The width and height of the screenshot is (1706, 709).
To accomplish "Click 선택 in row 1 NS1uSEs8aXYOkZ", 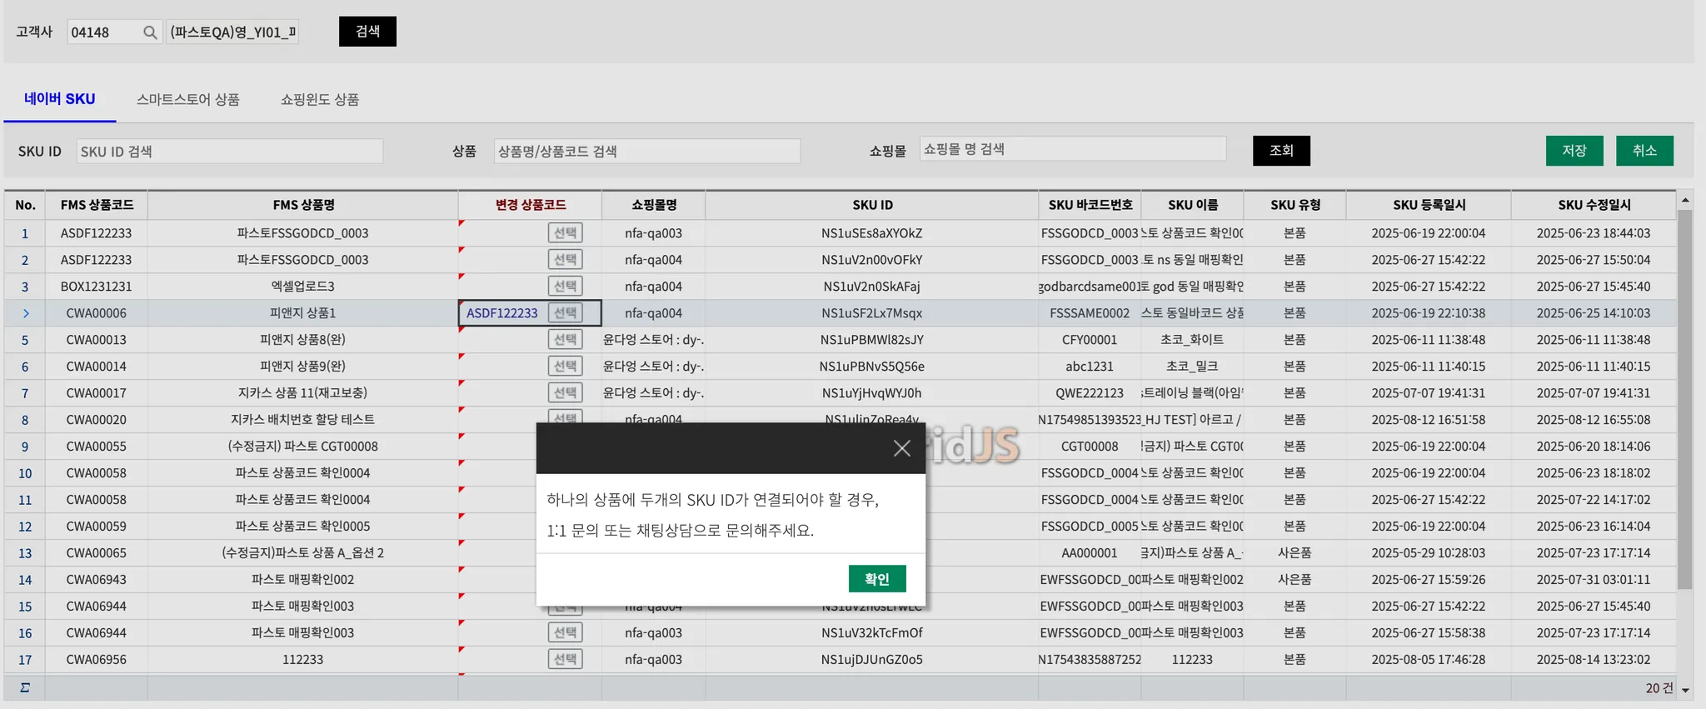I will coord(565,233).
